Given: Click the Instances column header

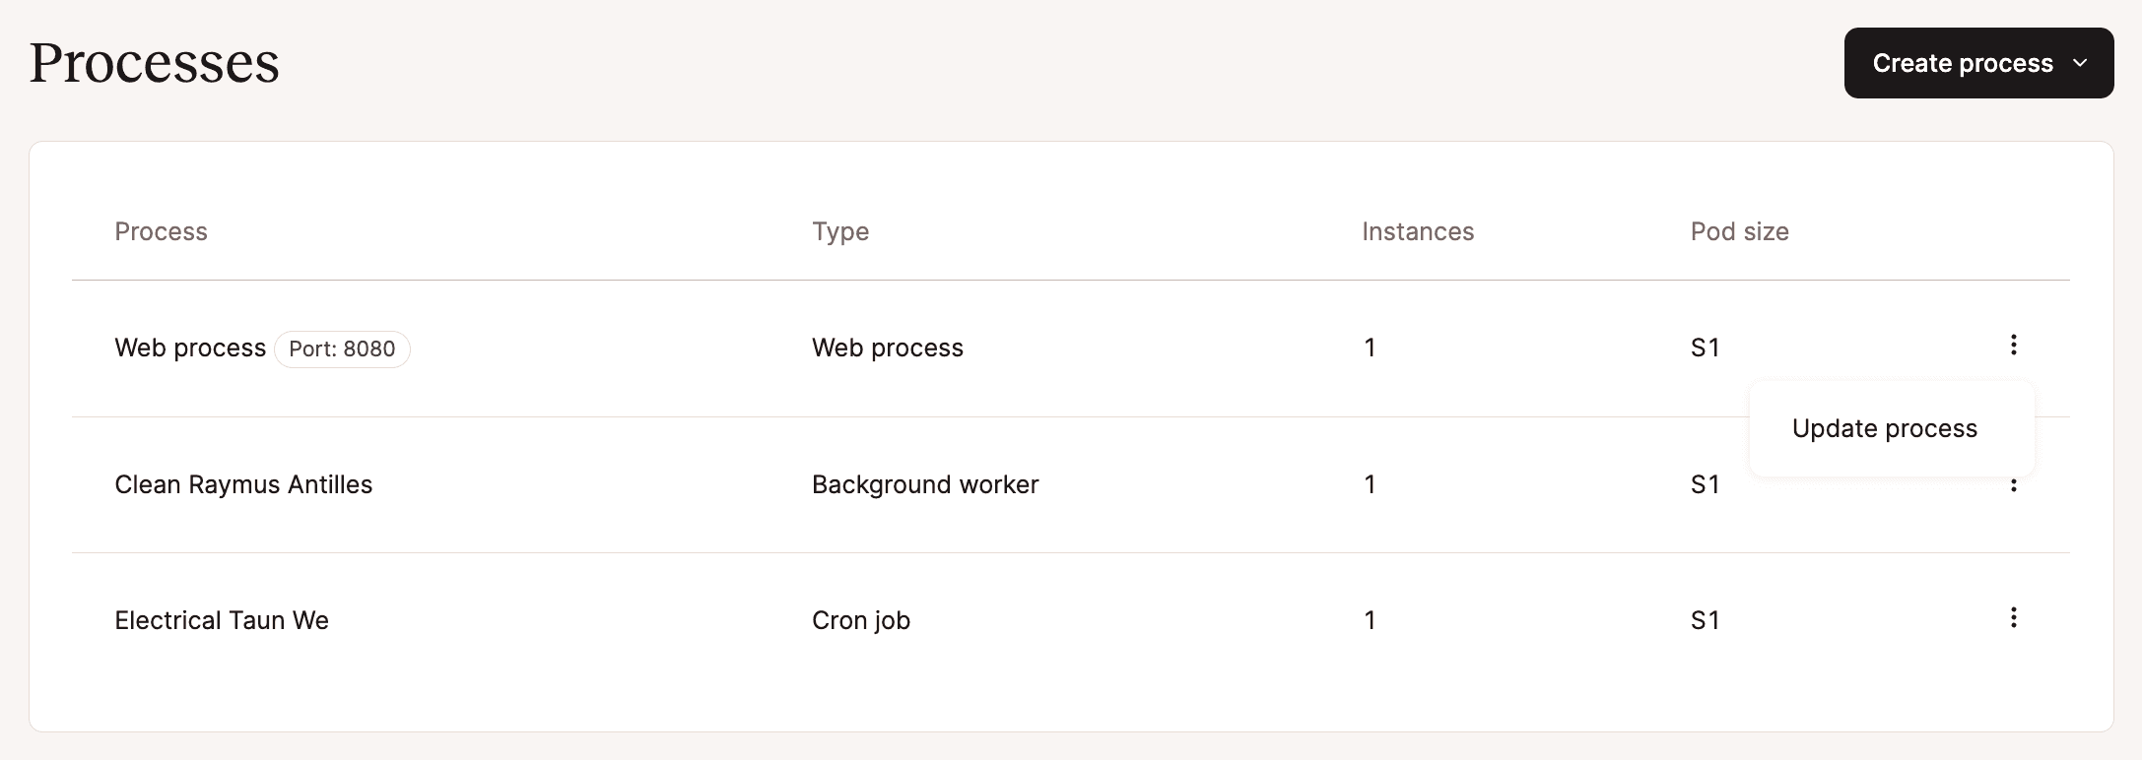Looking at the screenshot, I should point(1418,231).
